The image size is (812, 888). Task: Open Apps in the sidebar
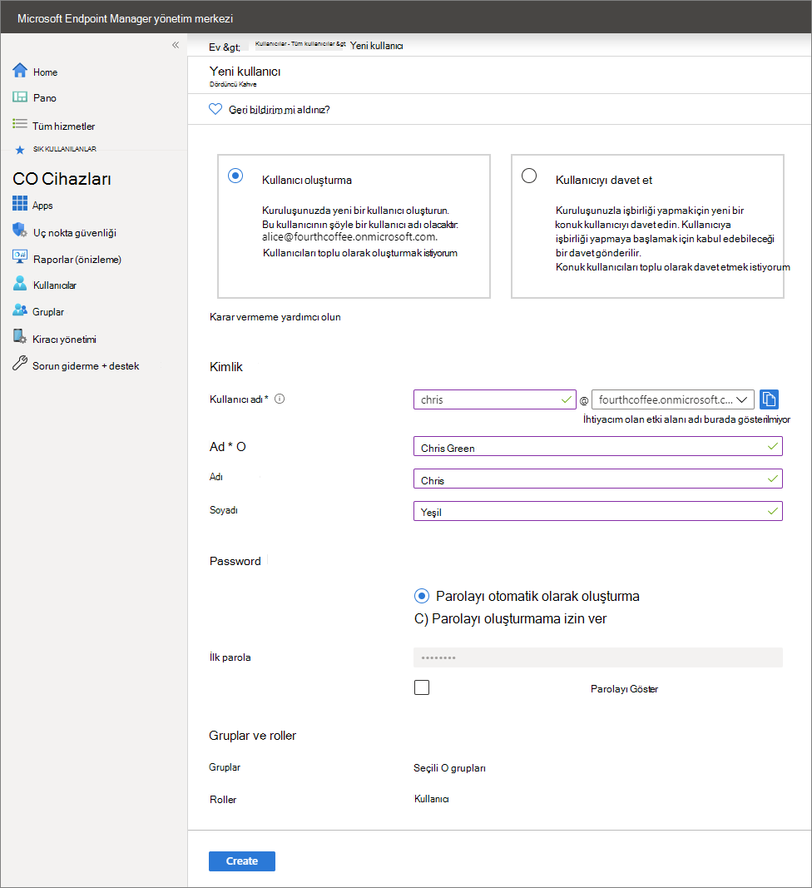(x=42, y=206)
